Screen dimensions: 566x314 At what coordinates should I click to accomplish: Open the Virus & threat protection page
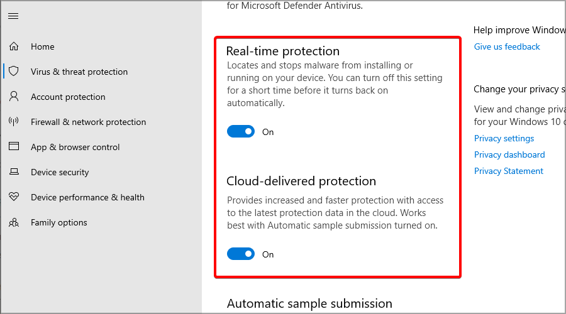pyautogui.click(x=79, y=72)
